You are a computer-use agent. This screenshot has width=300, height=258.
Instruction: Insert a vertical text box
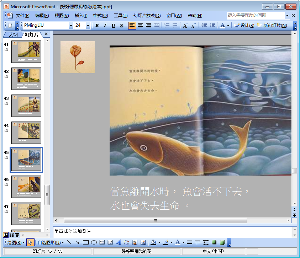(110, 242)
